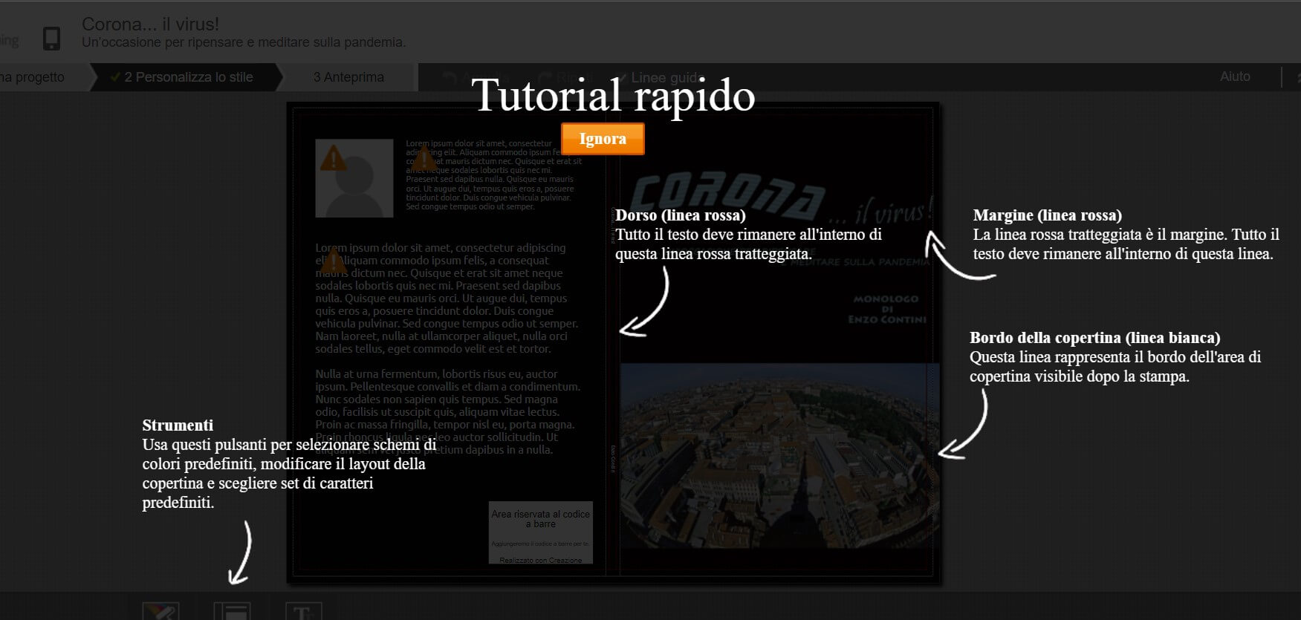Click the warning icon on the author photo

point(333,158)
